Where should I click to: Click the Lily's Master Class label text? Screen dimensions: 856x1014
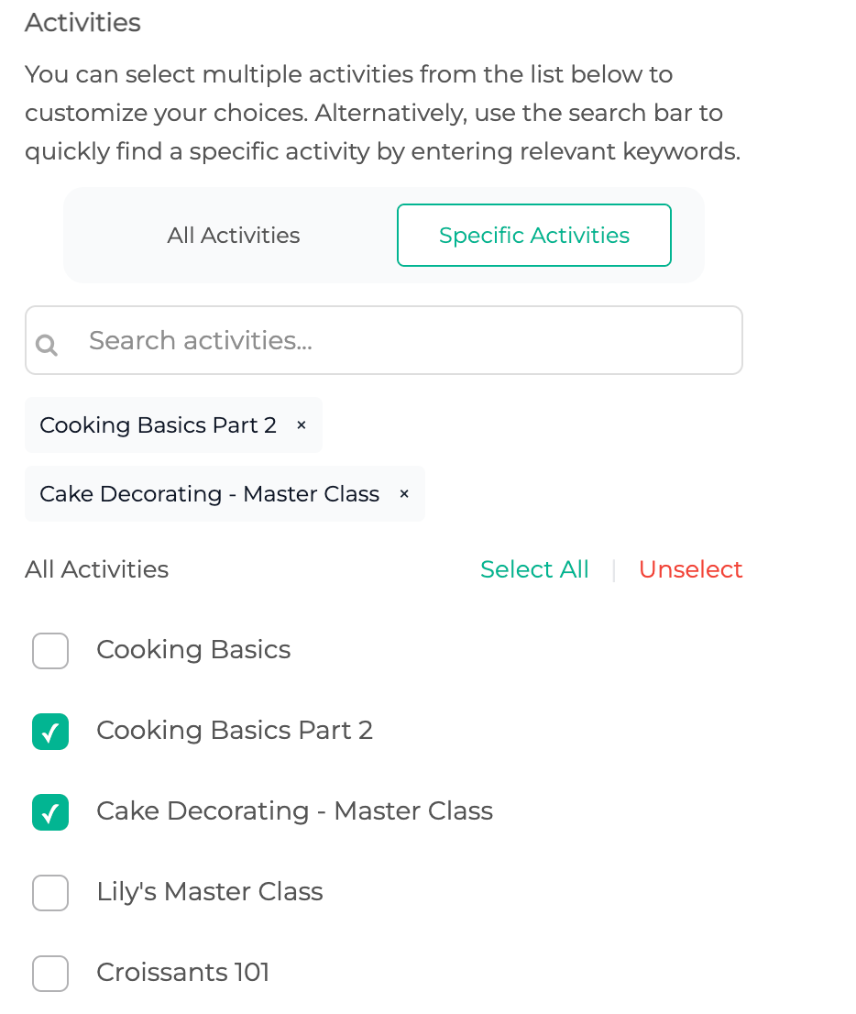point(210,892)
